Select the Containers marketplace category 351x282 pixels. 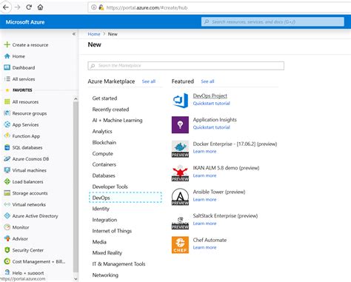(x=104, y=164)
